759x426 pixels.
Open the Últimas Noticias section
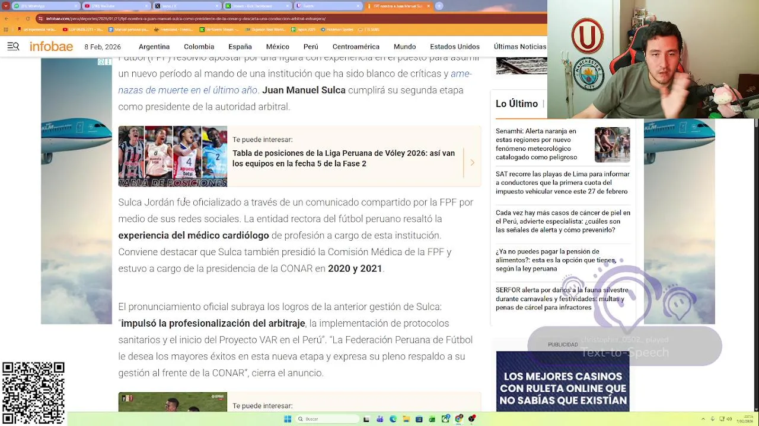coord(520,47)
